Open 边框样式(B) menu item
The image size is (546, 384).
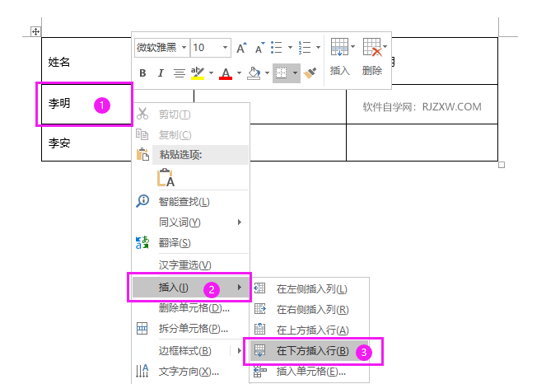click(191, 350)
